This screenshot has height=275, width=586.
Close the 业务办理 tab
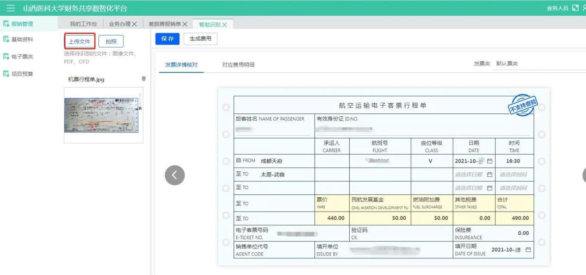(x=135, y=24)
